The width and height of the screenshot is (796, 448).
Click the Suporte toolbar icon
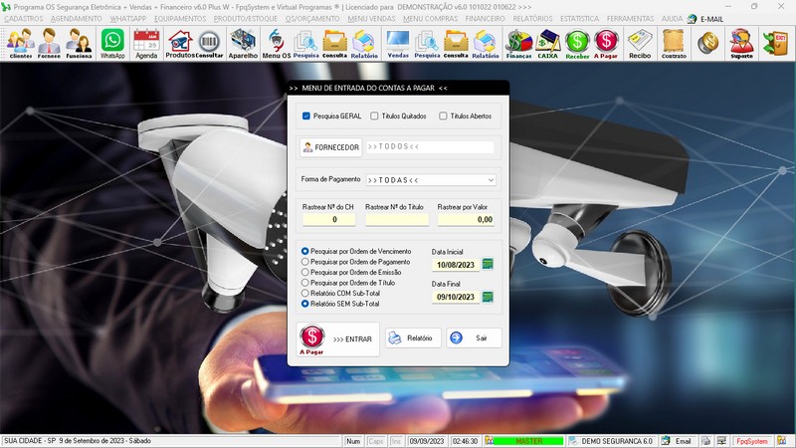[x=740, y=43]
